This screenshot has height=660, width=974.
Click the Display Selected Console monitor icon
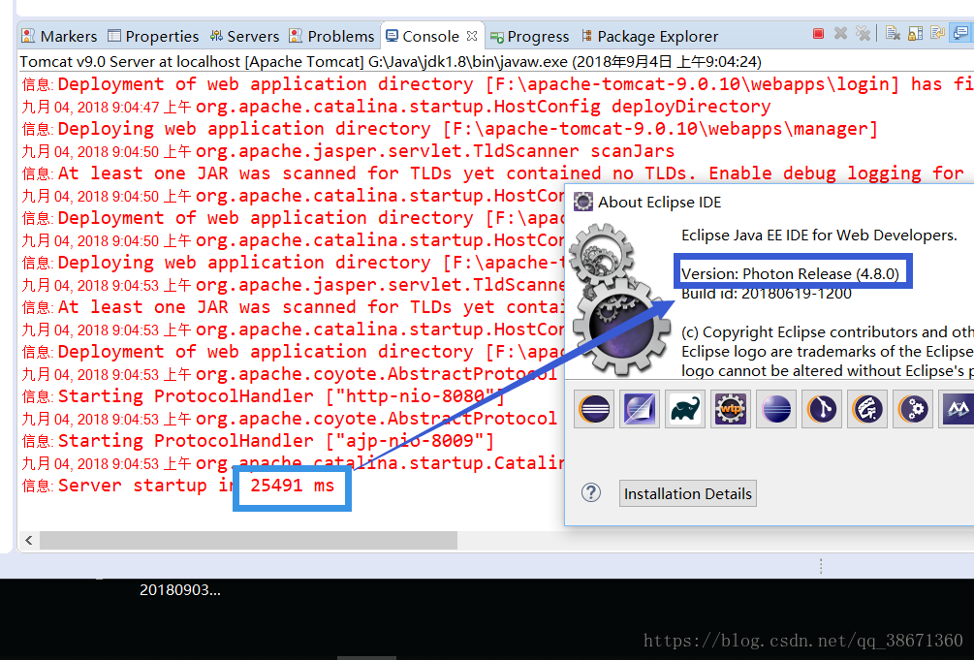(962, 33)
